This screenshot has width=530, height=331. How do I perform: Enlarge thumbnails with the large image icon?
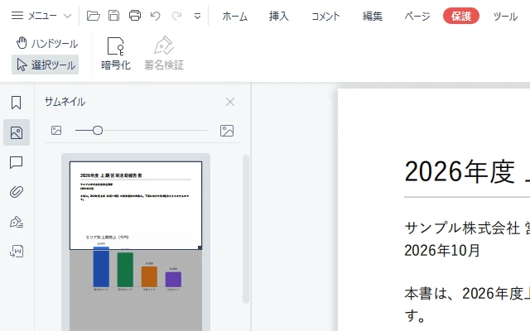[227, 131]
